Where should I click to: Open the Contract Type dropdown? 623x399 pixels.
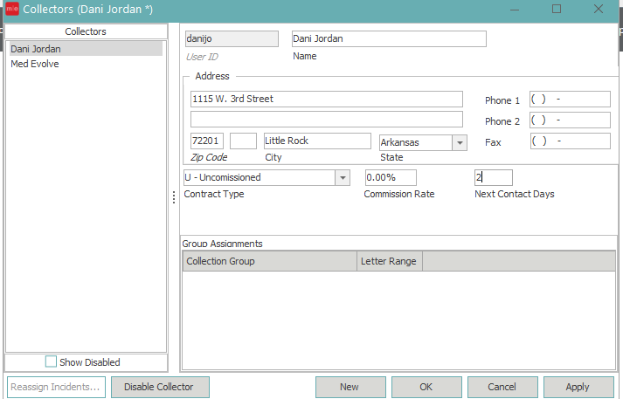(x=342, y=177)
